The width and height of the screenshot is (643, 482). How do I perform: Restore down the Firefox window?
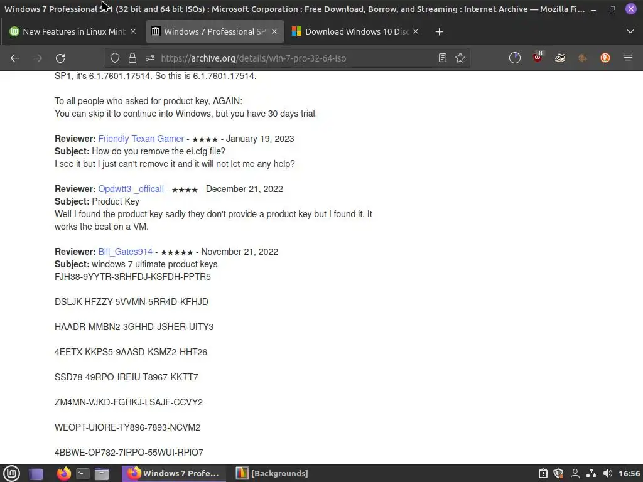pos(612,9)
